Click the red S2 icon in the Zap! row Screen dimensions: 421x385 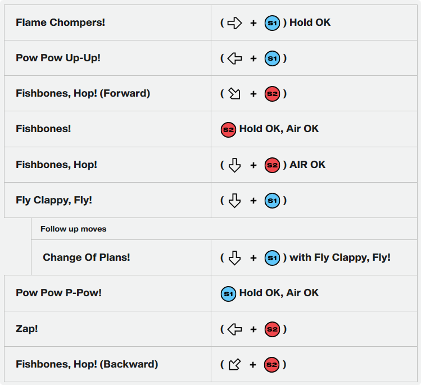pos(272,329)
